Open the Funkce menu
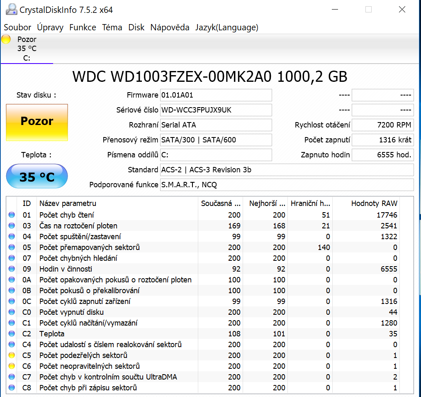 tap(83, 27)
